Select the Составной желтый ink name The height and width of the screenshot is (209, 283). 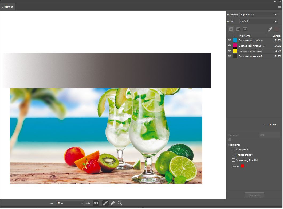(x=250, y=51)
